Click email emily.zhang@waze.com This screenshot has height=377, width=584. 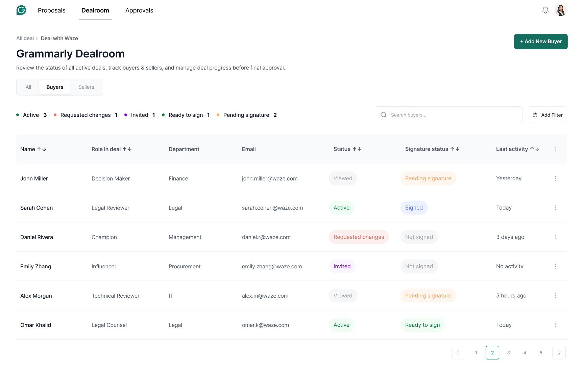[x=272, y=267]
